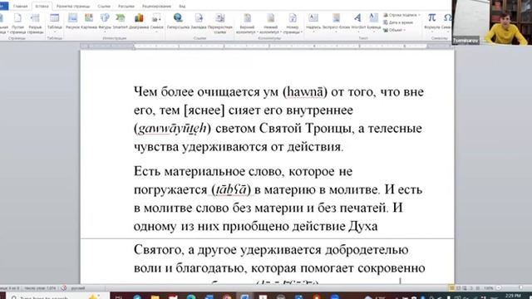The width and height of the screenshot is (532, 299).
Task: Open the Вид (View) tab
Action: tap(182, 6)
